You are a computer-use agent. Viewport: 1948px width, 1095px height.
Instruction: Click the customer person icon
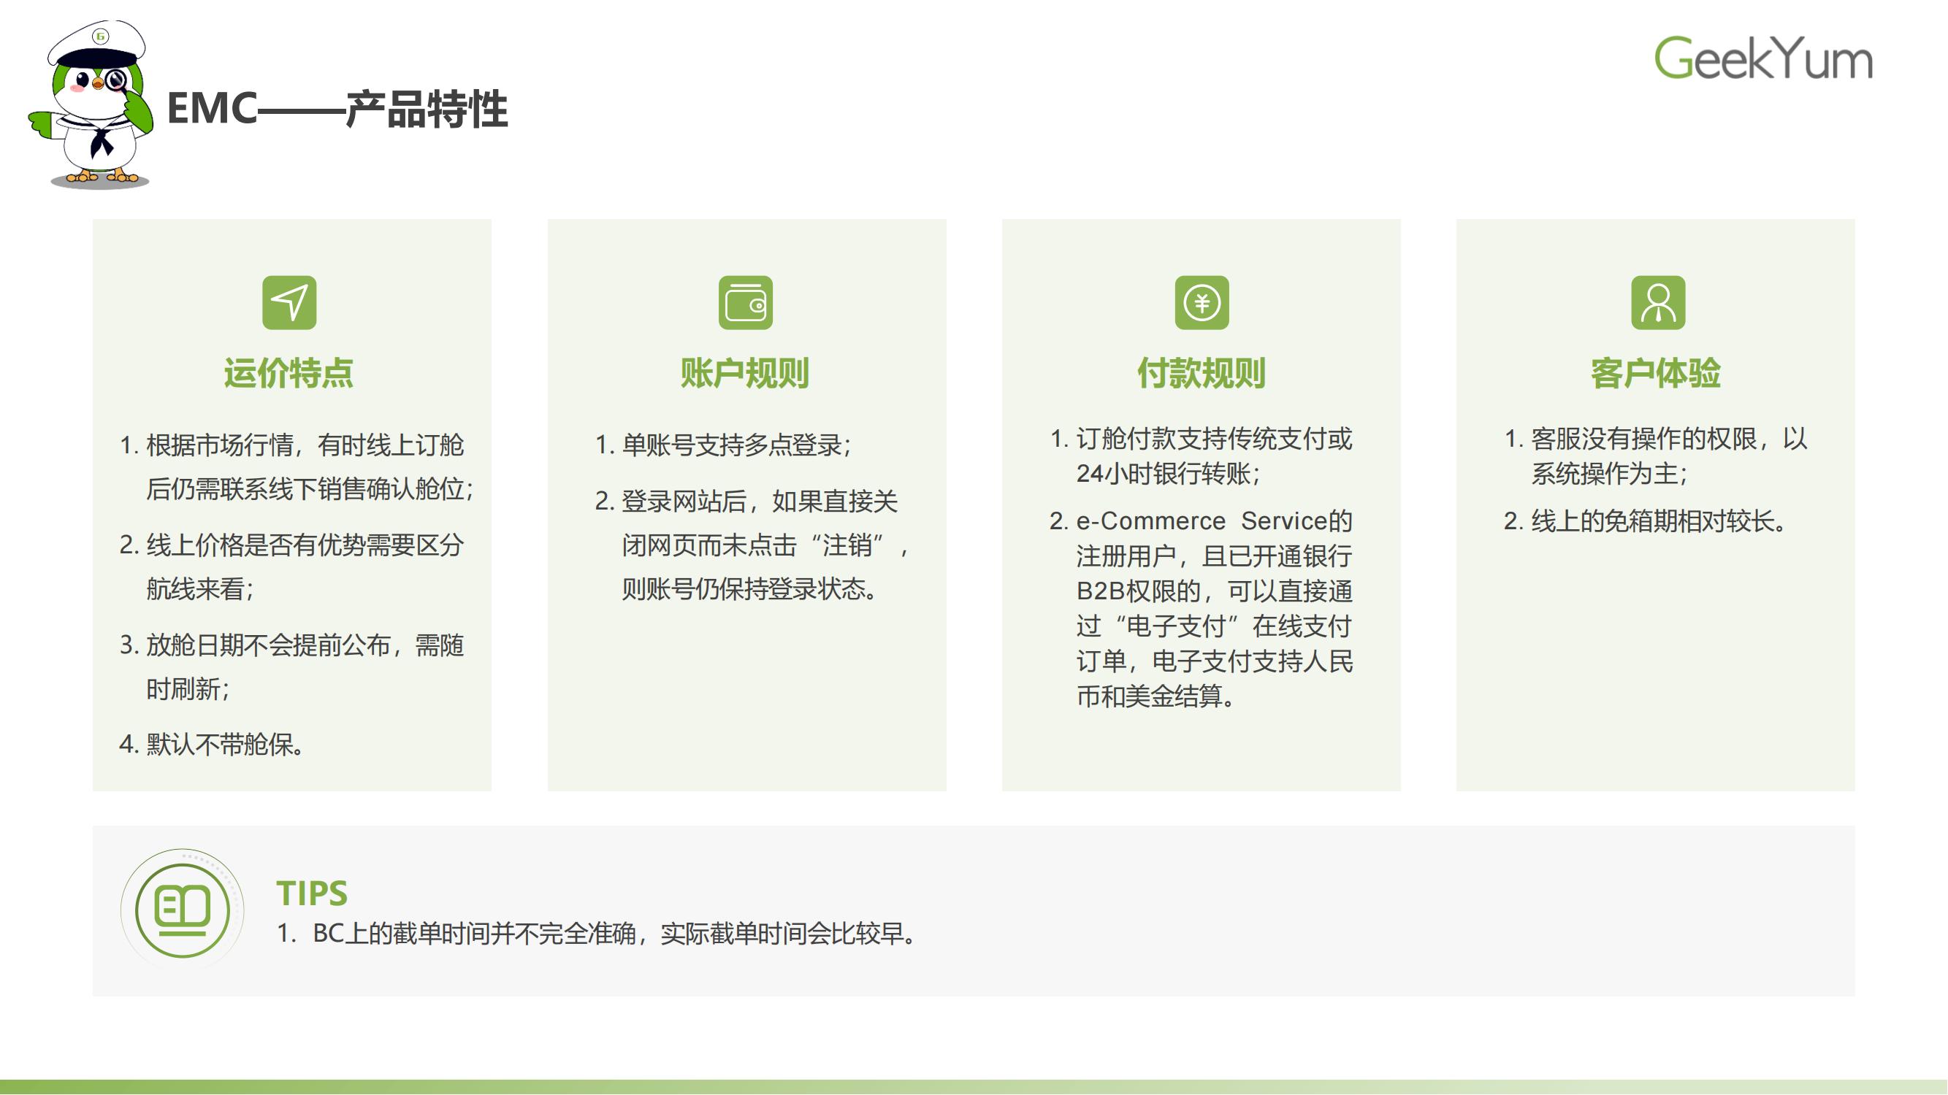click(1657, 302)
